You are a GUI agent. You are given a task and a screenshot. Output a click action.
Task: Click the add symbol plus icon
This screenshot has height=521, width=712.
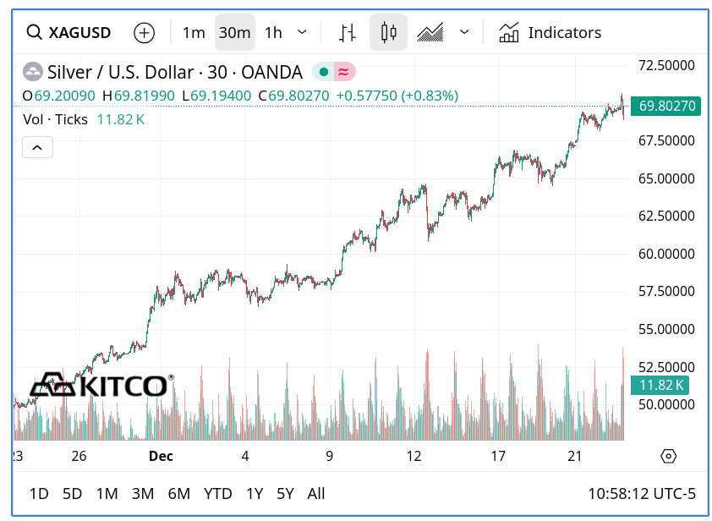click(144, 33)
